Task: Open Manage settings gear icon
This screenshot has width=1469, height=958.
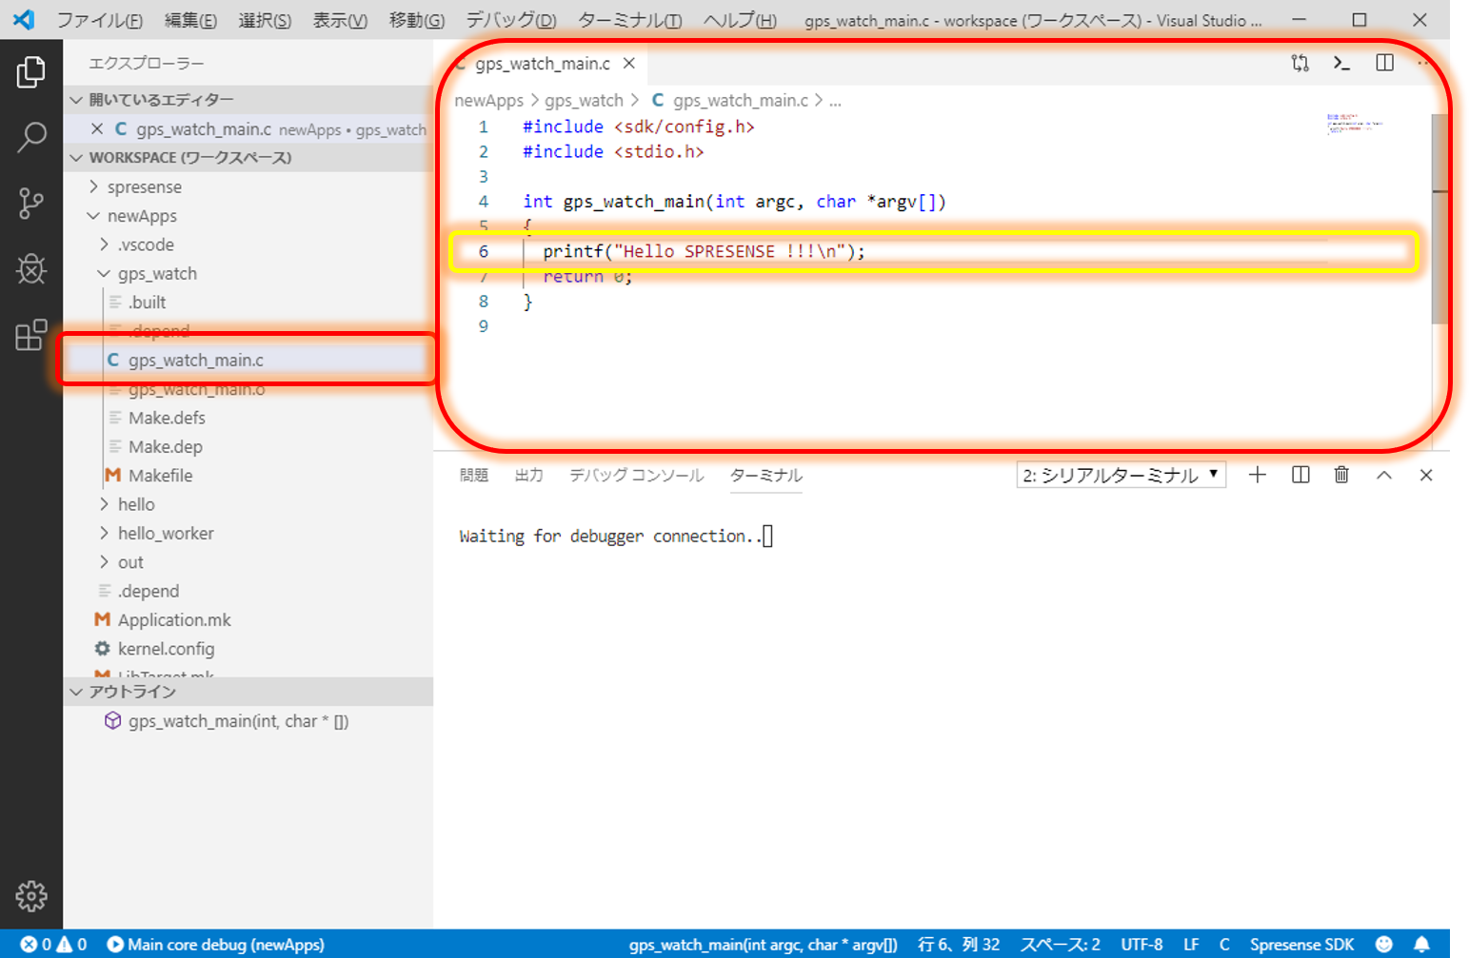Action: click(30, 895)
